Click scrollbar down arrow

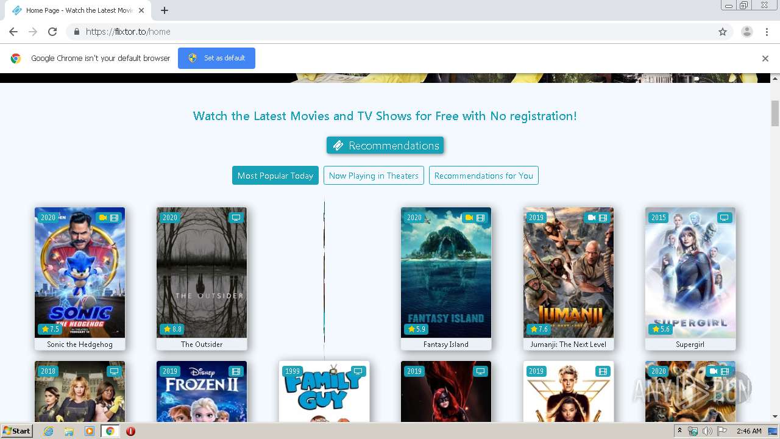click(x=775, y=416)
